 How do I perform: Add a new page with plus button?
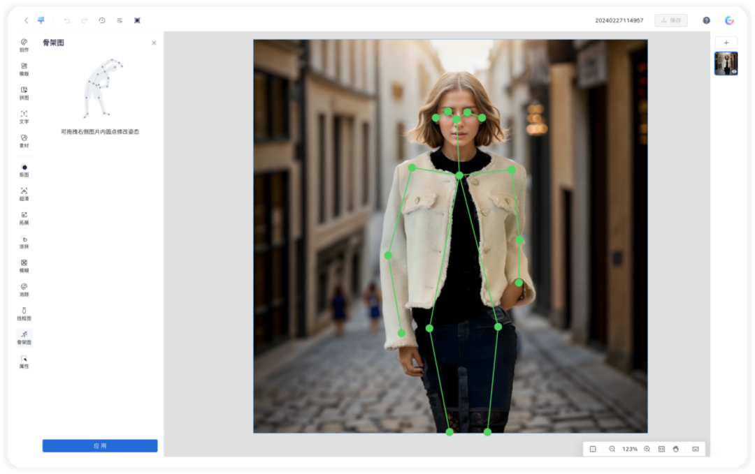click(x=726, y=43)
